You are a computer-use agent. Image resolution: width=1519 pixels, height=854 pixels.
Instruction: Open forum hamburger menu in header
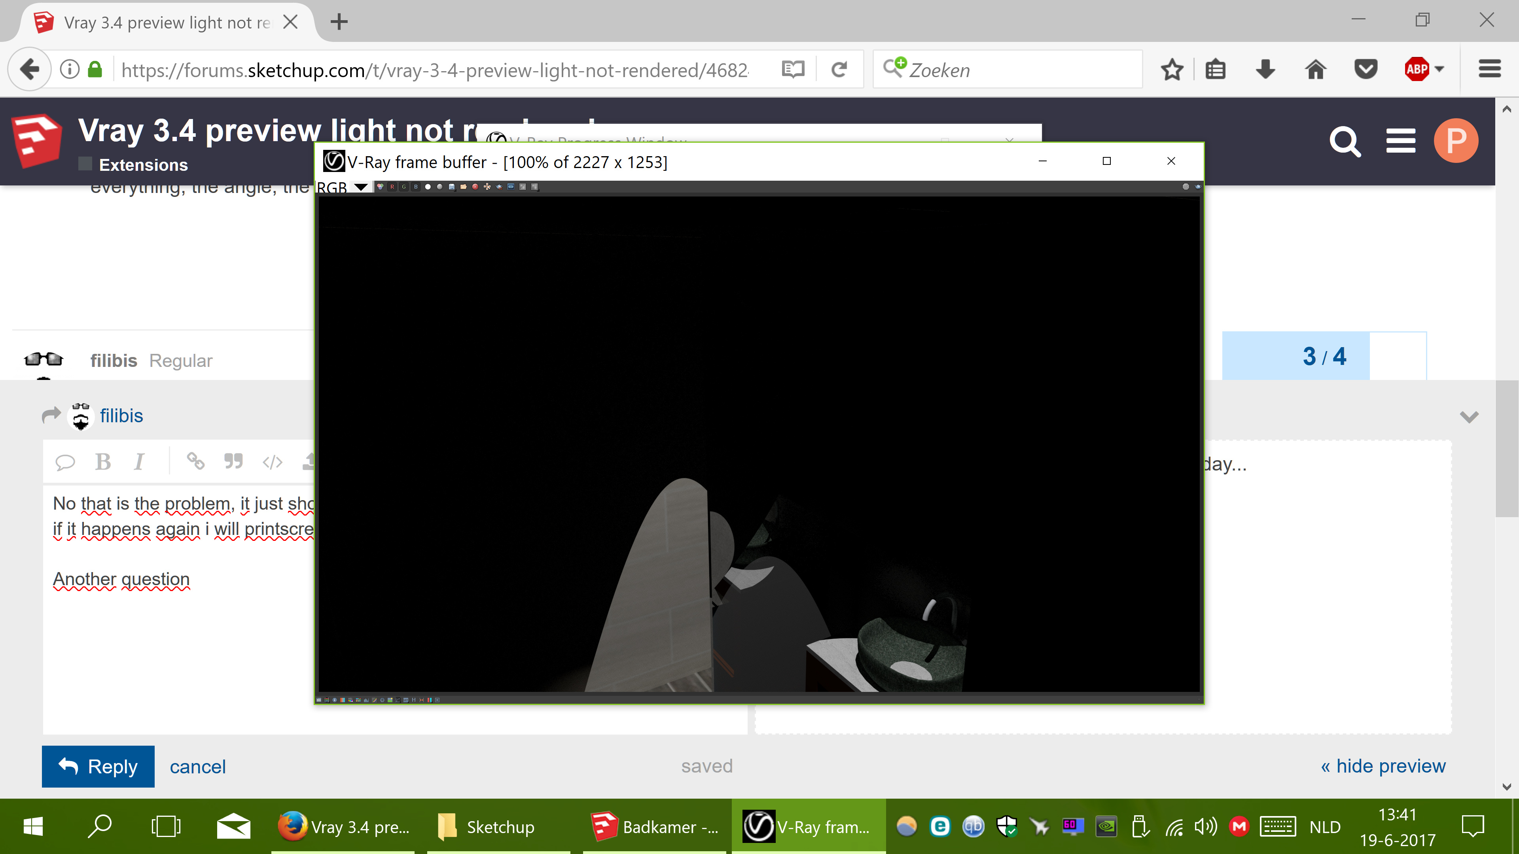[x=1401, y=142]
